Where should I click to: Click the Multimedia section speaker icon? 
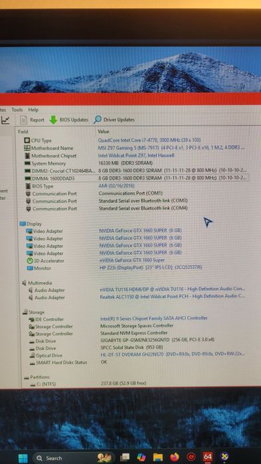tap(25, 283)
